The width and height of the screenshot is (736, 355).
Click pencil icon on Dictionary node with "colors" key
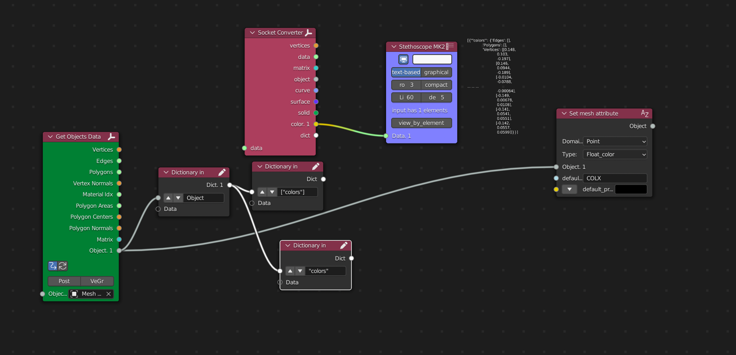click(344, 245)
